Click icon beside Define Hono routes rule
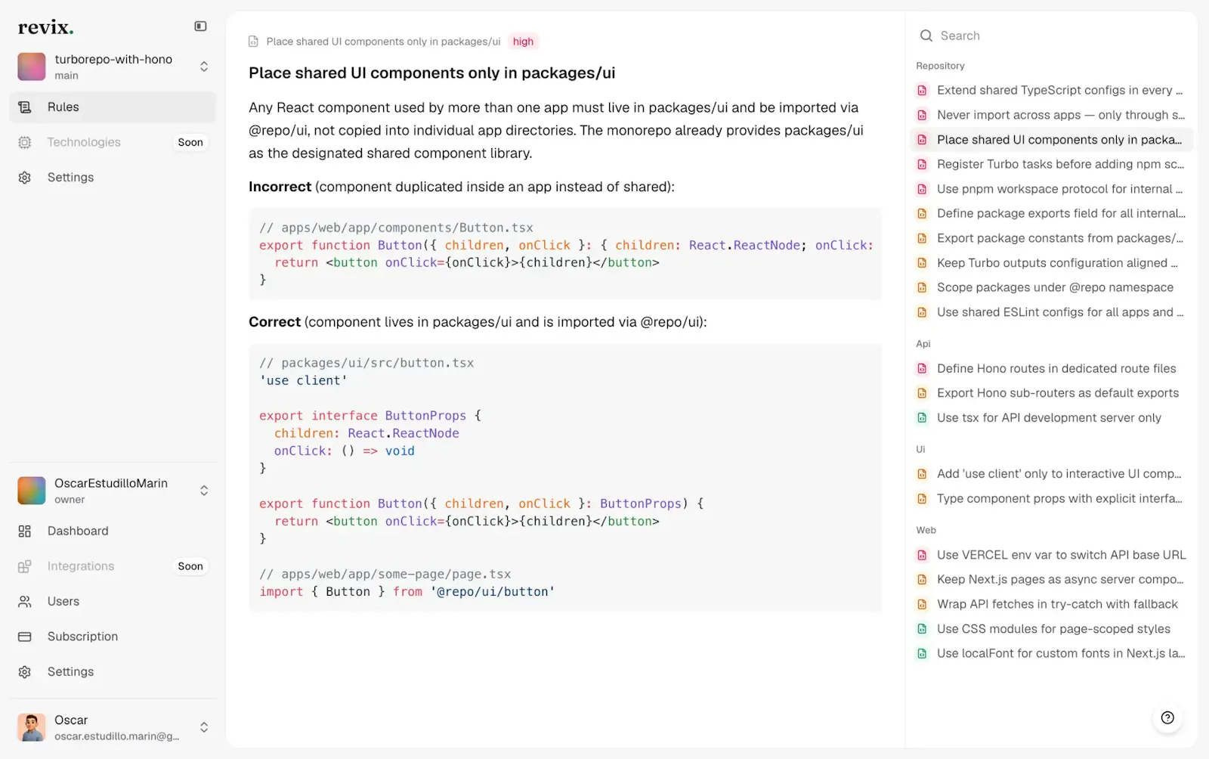 pos(922,369)
